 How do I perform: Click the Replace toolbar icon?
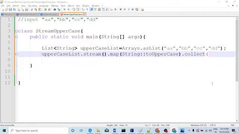[x=59, y=9]
